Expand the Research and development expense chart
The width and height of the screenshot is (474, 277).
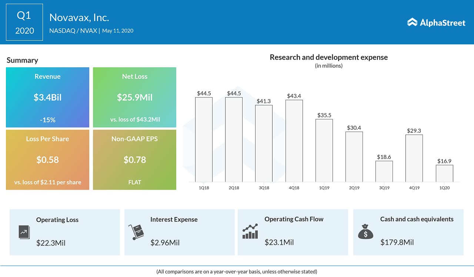click(329, 57)
